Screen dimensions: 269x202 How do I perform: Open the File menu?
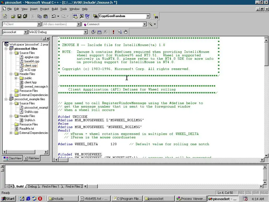(9, 9)
